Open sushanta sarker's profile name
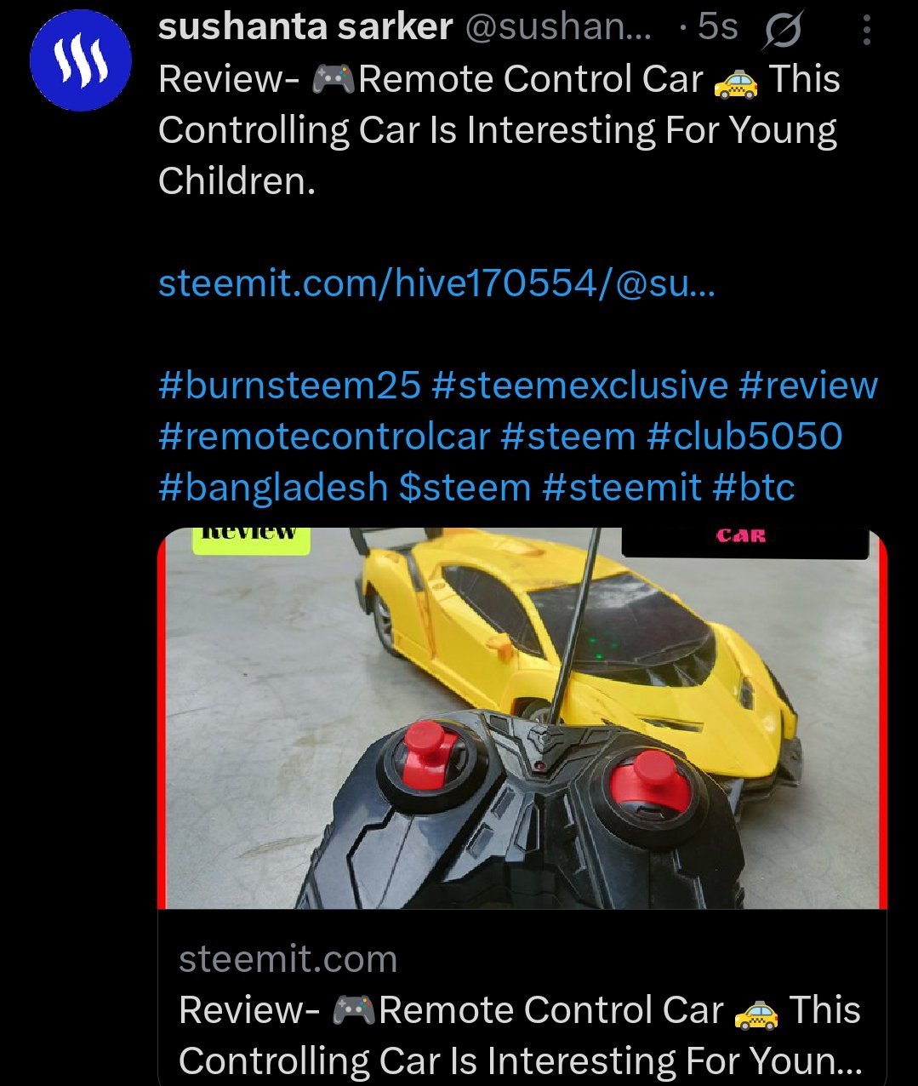Screen dimensions: 918x1086 pyautogui.click(x=305, y=27)
